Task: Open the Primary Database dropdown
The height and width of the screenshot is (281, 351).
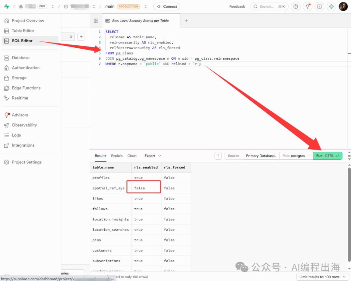Action: (261, 156)
